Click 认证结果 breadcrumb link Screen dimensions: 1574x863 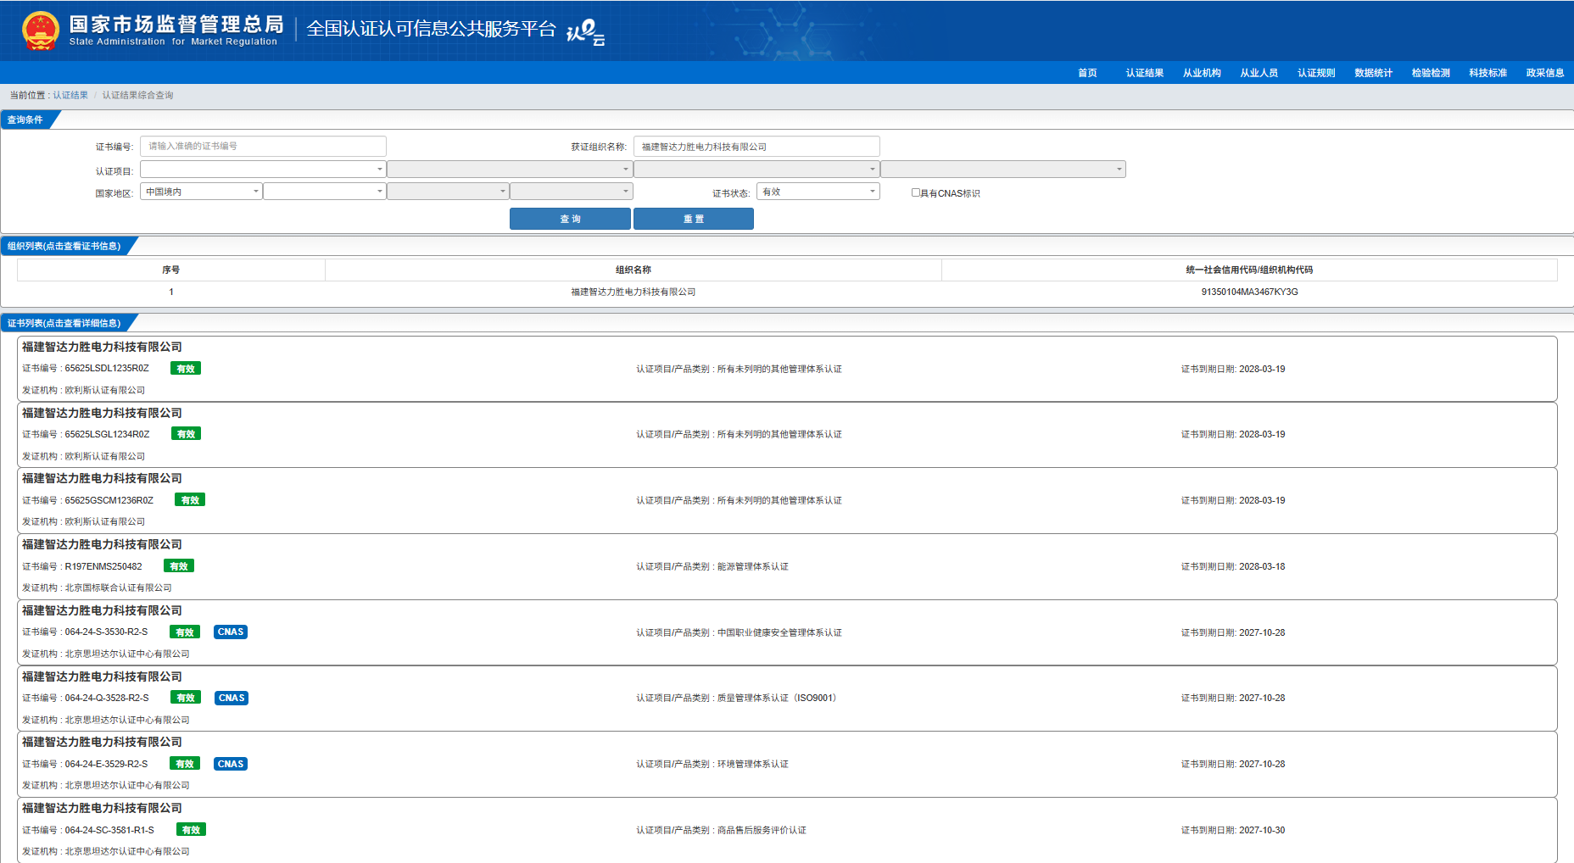click(x=70, y=95)
